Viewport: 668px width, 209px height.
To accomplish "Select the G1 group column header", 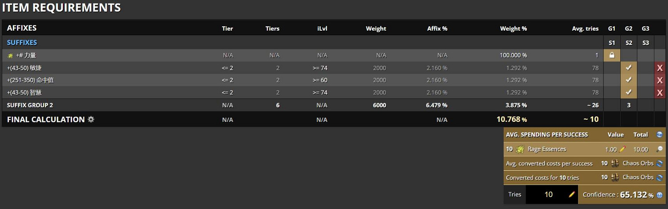I will (611, 28).
